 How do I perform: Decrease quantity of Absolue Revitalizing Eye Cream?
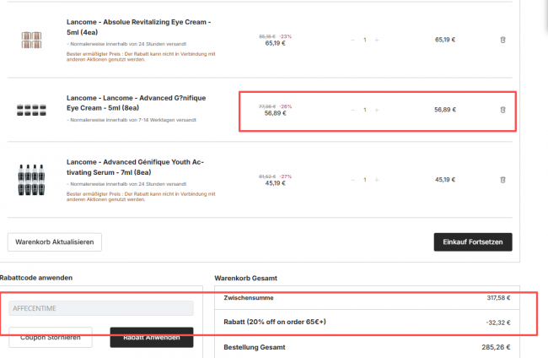pyautogui.click(x=352, y=40)
